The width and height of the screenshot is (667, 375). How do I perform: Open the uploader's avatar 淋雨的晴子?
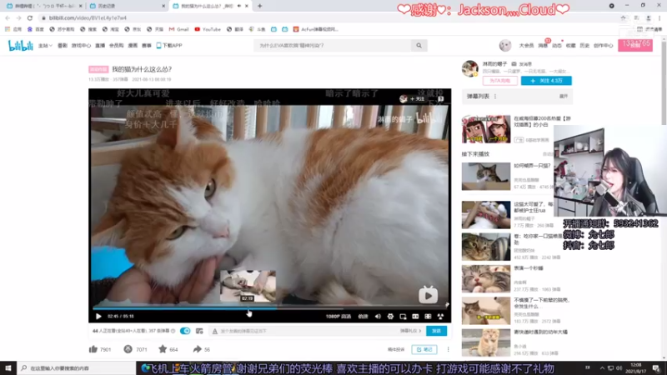point(470,68)
